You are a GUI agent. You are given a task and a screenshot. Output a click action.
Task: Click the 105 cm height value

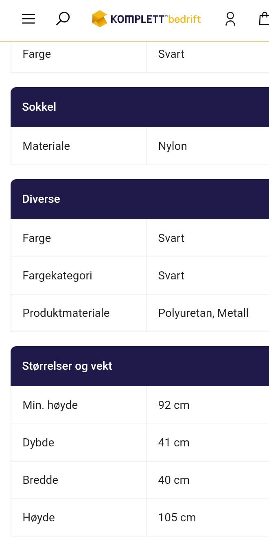[x=177, y=518]
